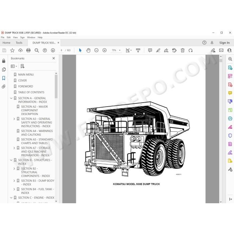Open the attachments paperclip panel

4,87
